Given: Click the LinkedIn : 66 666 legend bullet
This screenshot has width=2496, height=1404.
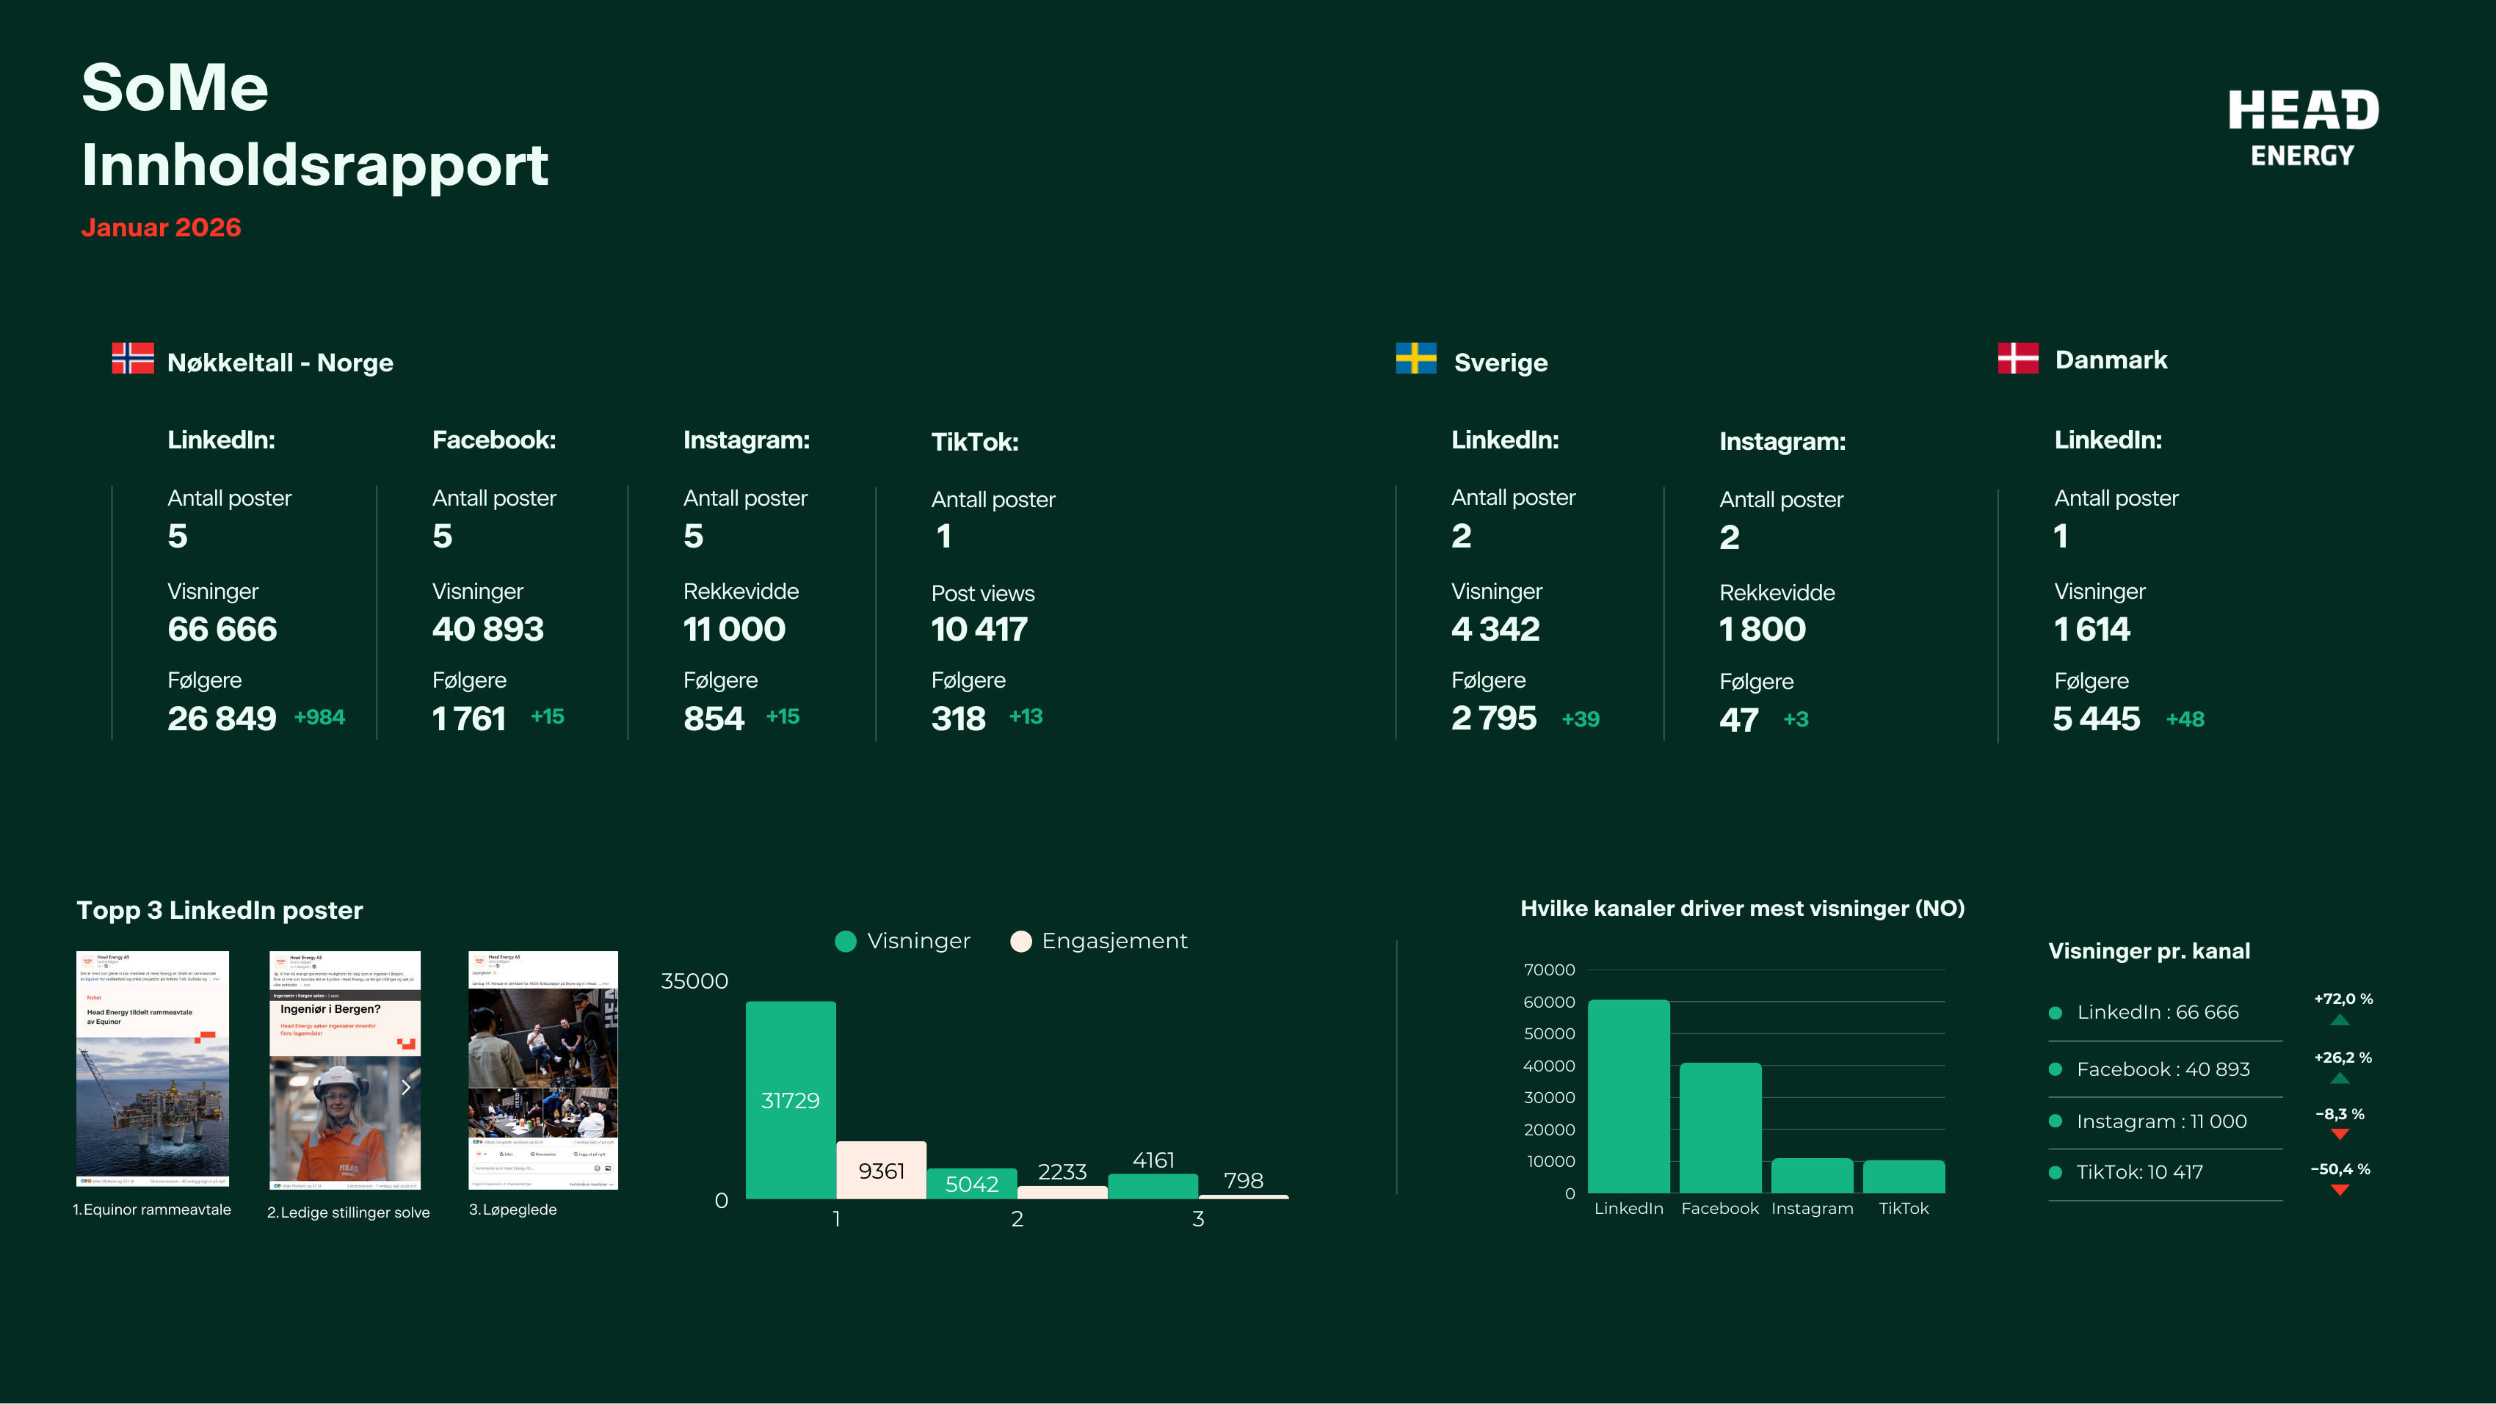Looking at the screenshot, I should click(x=2055, y=1013).
